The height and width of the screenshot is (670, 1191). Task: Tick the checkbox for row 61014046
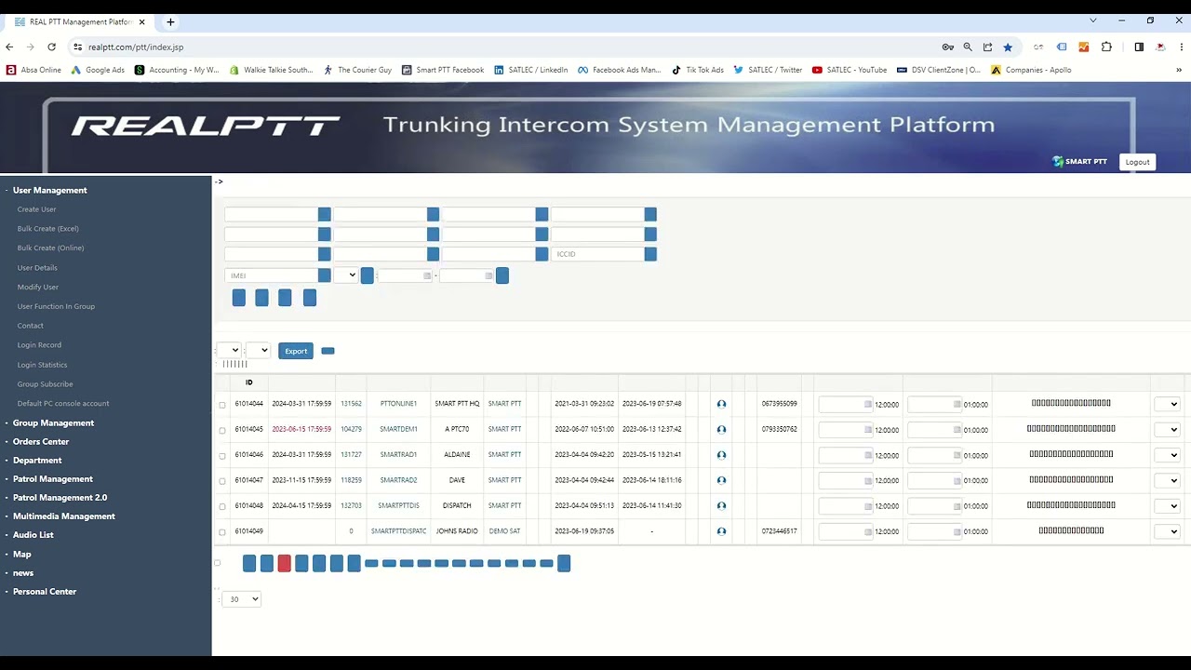(x=221, y=456)
